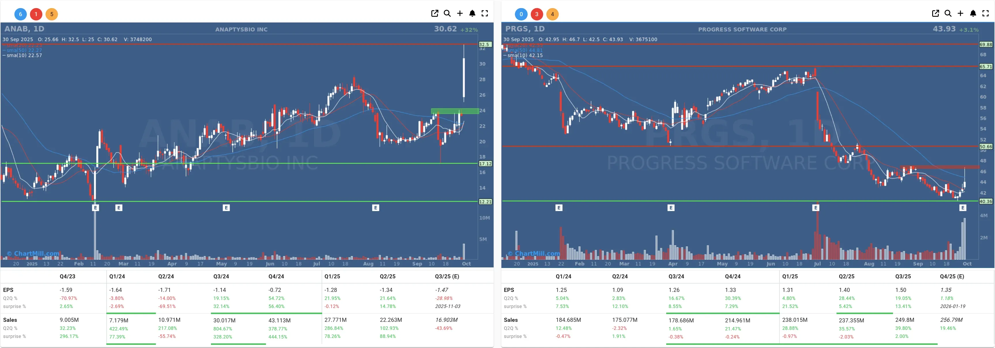The image size is (995, 348).
Task: Click the blue 0 rating badge for PRGS
Action: (521, 14)
